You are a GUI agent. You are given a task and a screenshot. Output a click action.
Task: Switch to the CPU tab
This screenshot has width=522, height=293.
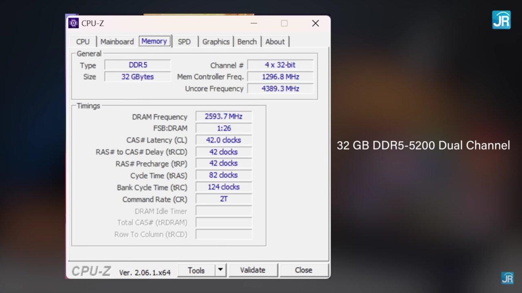coord(83,42)
